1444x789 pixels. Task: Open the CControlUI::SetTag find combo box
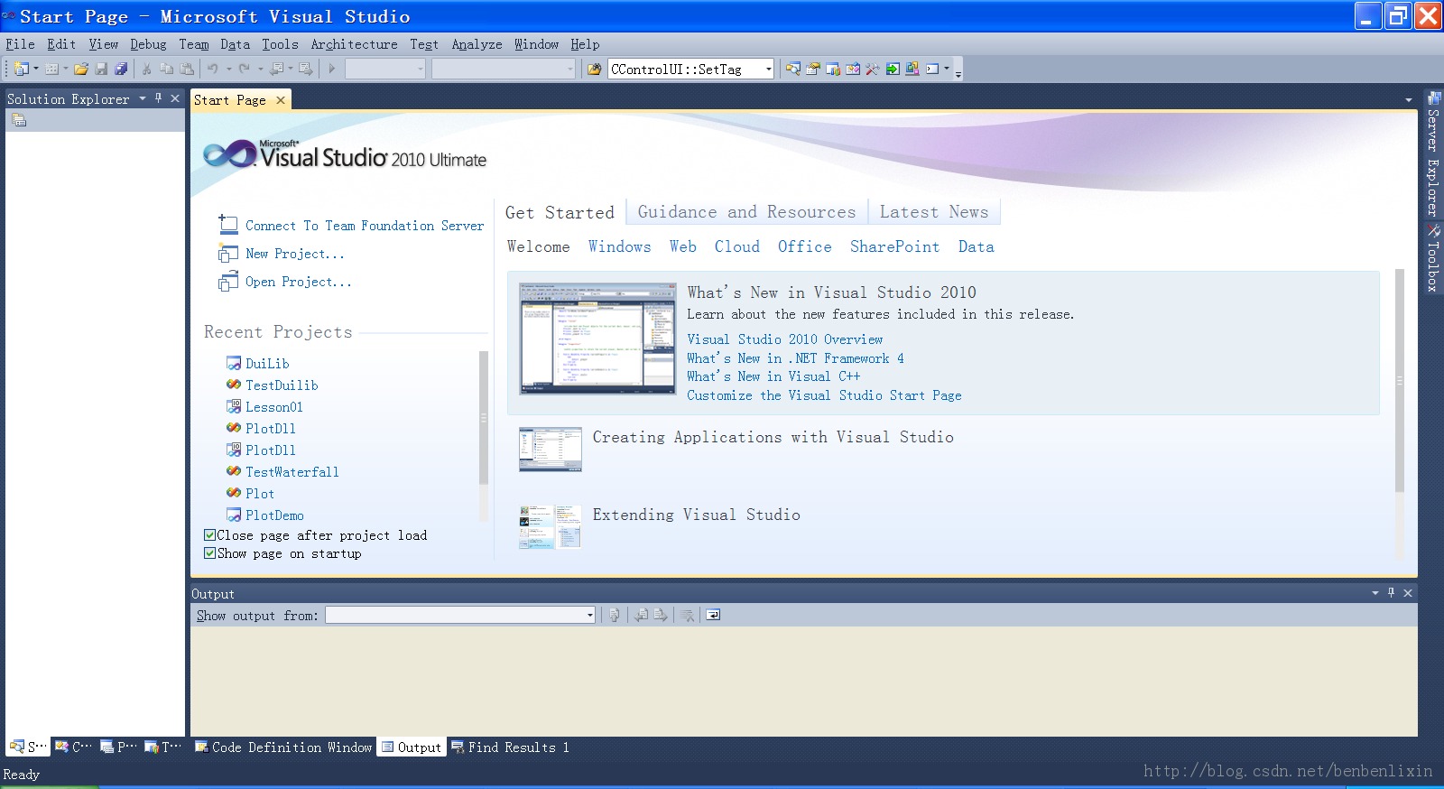pos(690,69)
